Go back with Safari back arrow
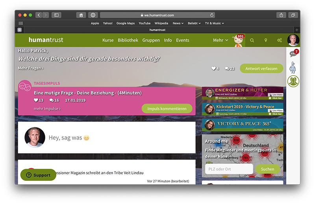This screenshot has height=204, width=315. (39, 15)
